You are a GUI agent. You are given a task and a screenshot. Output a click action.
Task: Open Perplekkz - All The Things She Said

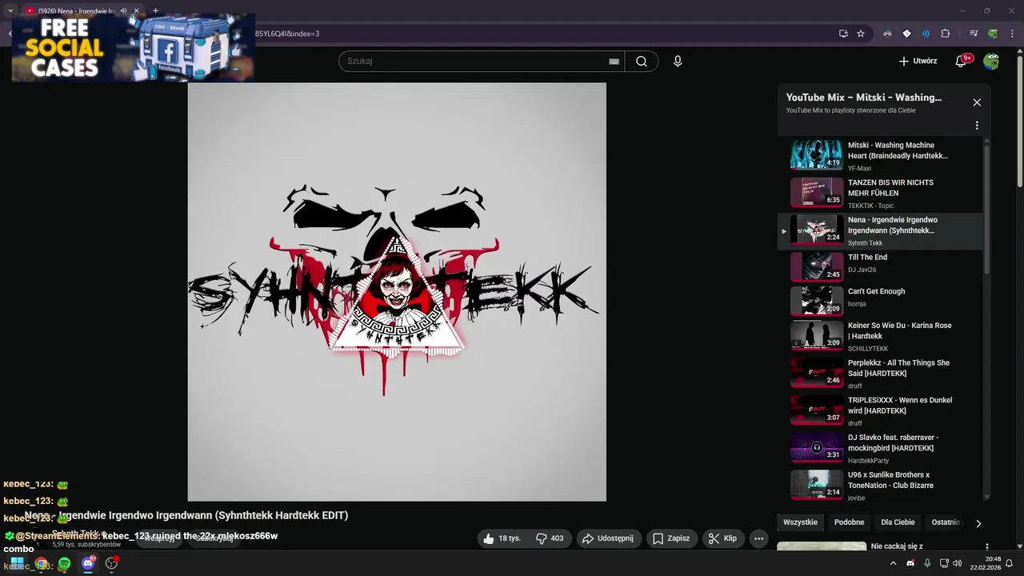click(x=880, y=374)
